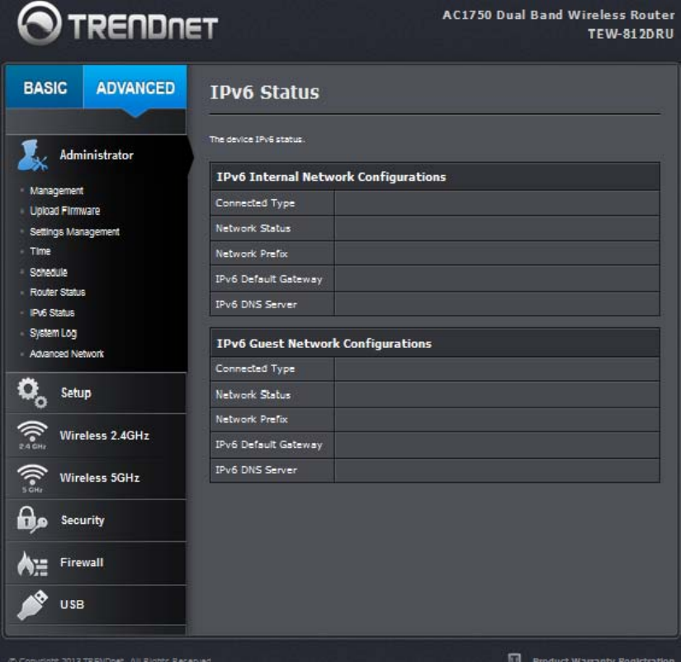Click IPv6 DNS Server in Guest table

pos(256,470)
